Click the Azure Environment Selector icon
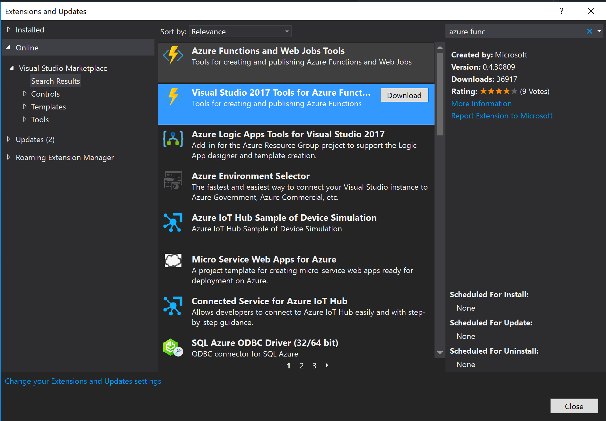The width and height of the screenshot is (606, 421). coord(173,181)
